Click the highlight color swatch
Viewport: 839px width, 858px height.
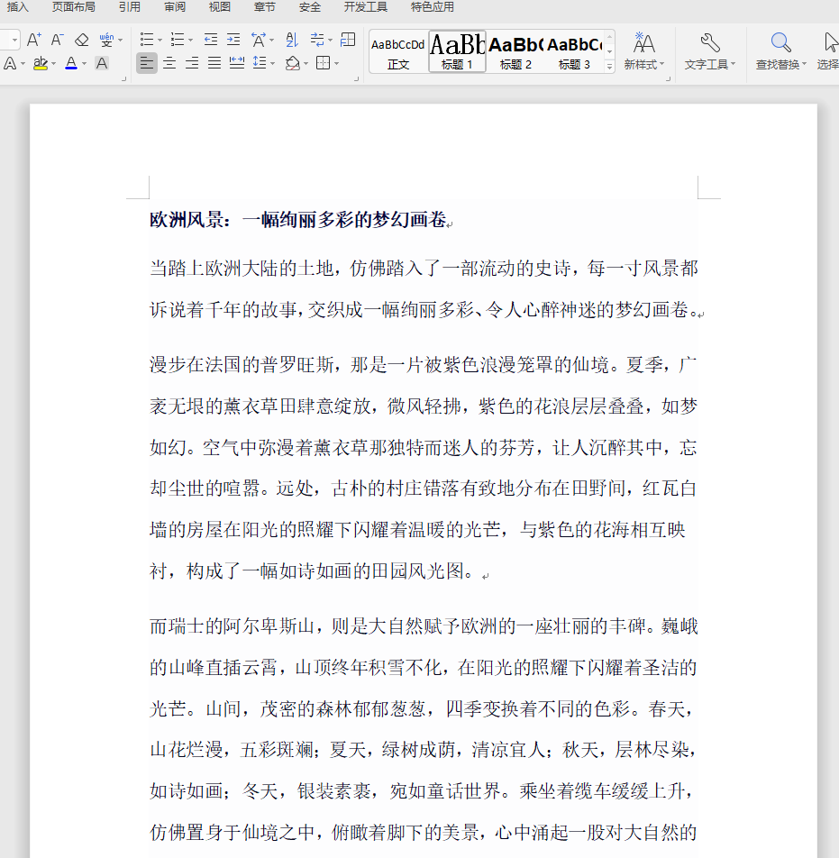(x=40, y=68)
